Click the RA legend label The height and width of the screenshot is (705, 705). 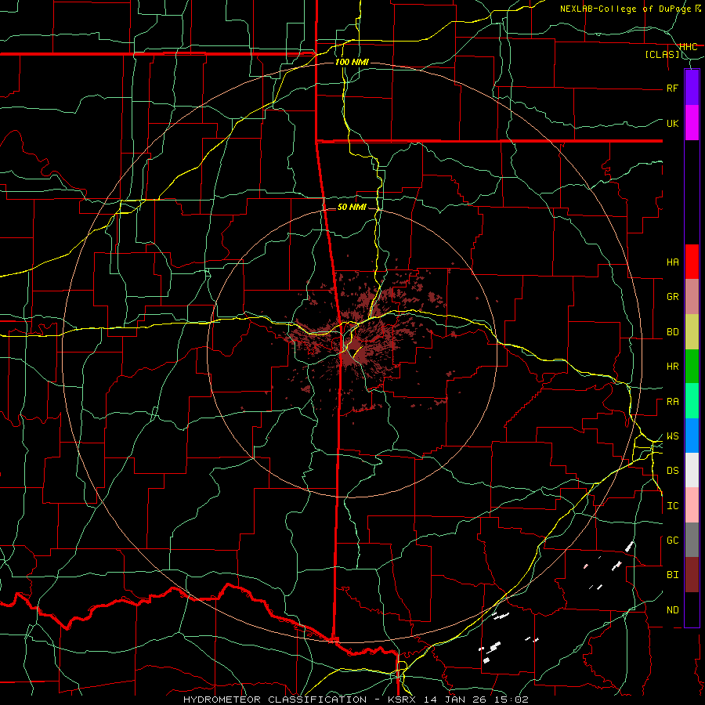pyautogui.click(x=672, y=402)
